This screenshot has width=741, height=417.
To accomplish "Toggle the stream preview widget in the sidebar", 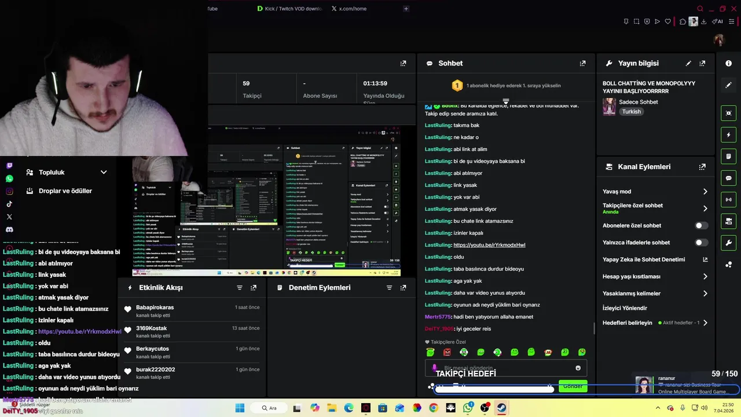I will coord(728,113).
